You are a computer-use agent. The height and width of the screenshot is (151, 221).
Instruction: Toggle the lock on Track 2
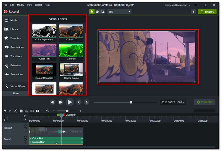[x=25, y=131]
